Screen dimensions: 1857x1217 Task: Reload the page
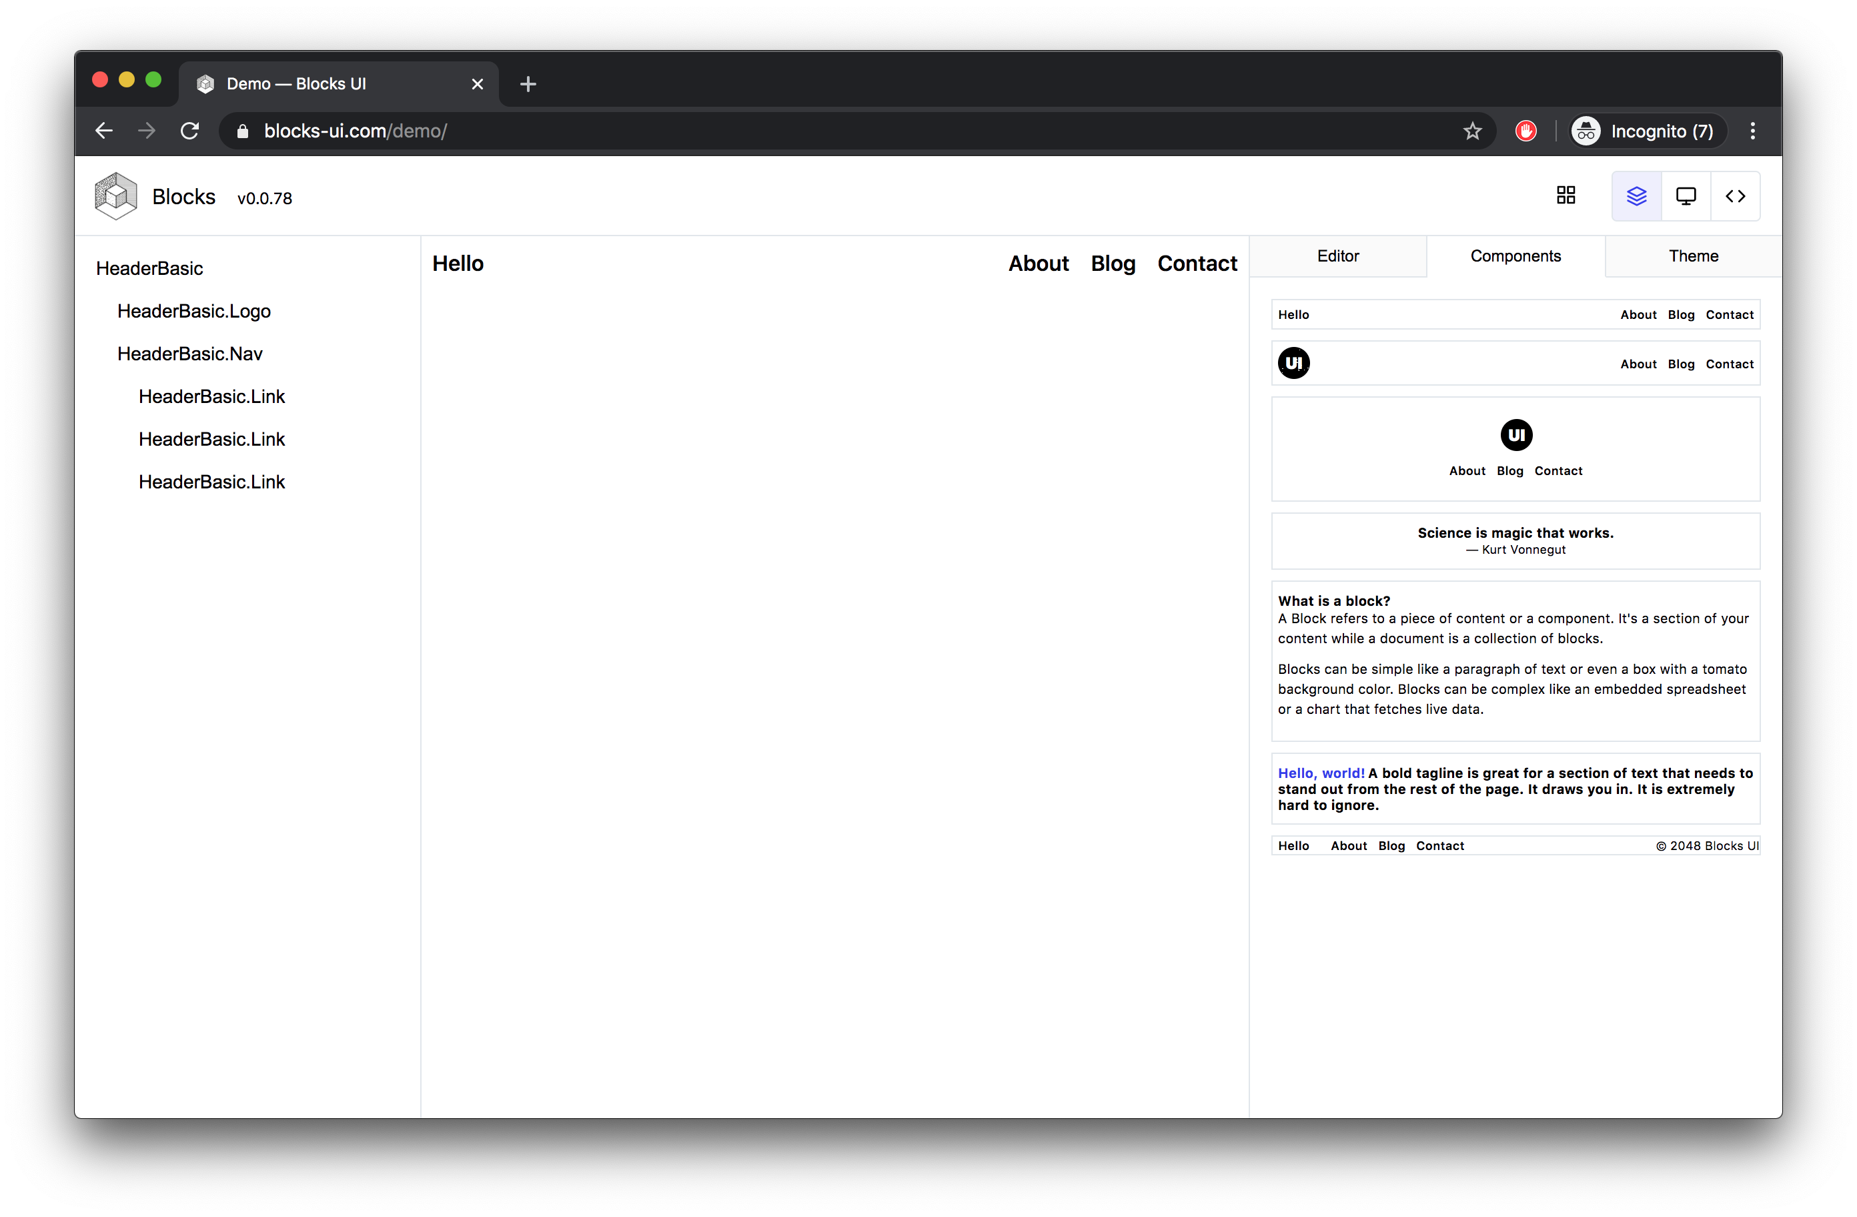click(189, 131)
